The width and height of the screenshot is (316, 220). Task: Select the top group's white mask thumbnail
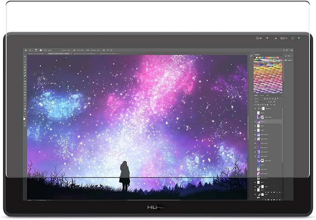[x=263, y=109]
